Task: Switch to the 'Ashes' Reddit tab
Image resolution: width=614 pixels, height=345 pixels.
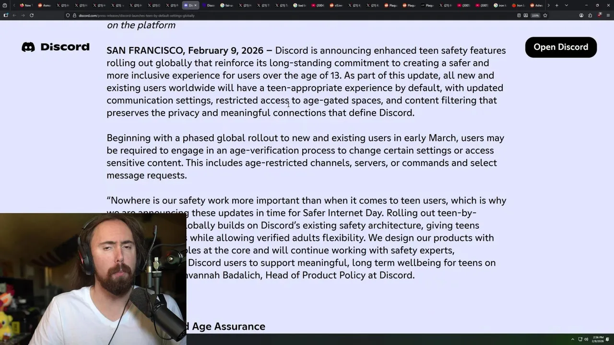Action: (536, 5)
